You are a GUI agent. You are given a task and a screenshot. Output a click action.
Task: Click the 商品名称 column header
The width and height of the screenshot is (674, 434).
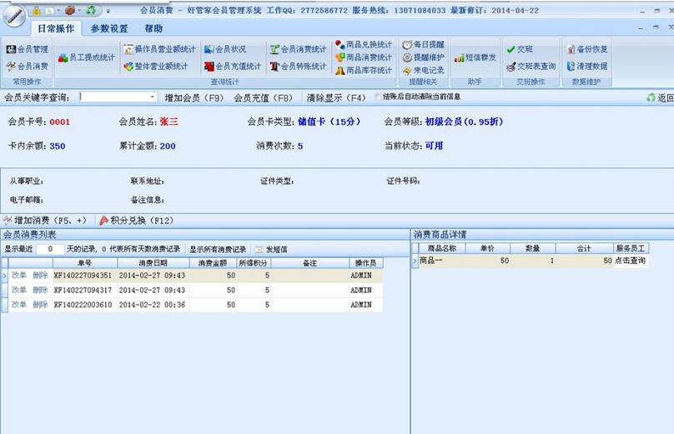[442, 248]
